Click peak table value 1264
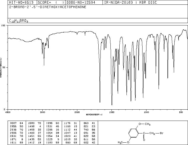188x145 pixels. [49, 133]
